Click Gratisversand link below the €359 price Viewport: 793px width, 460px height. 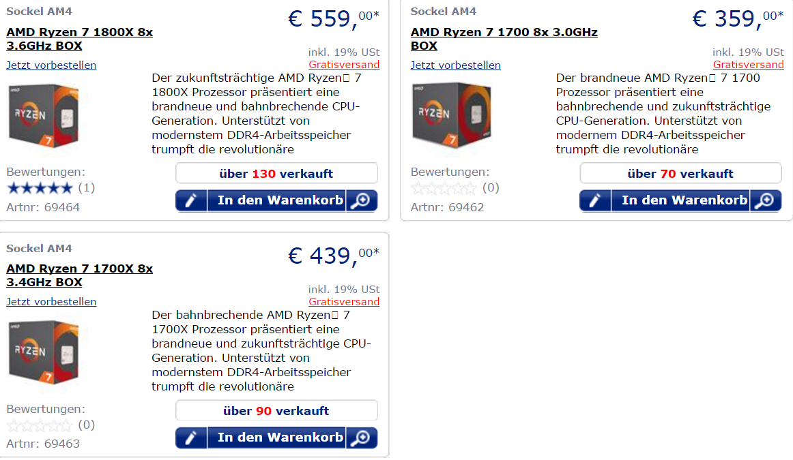pos(748,65)
